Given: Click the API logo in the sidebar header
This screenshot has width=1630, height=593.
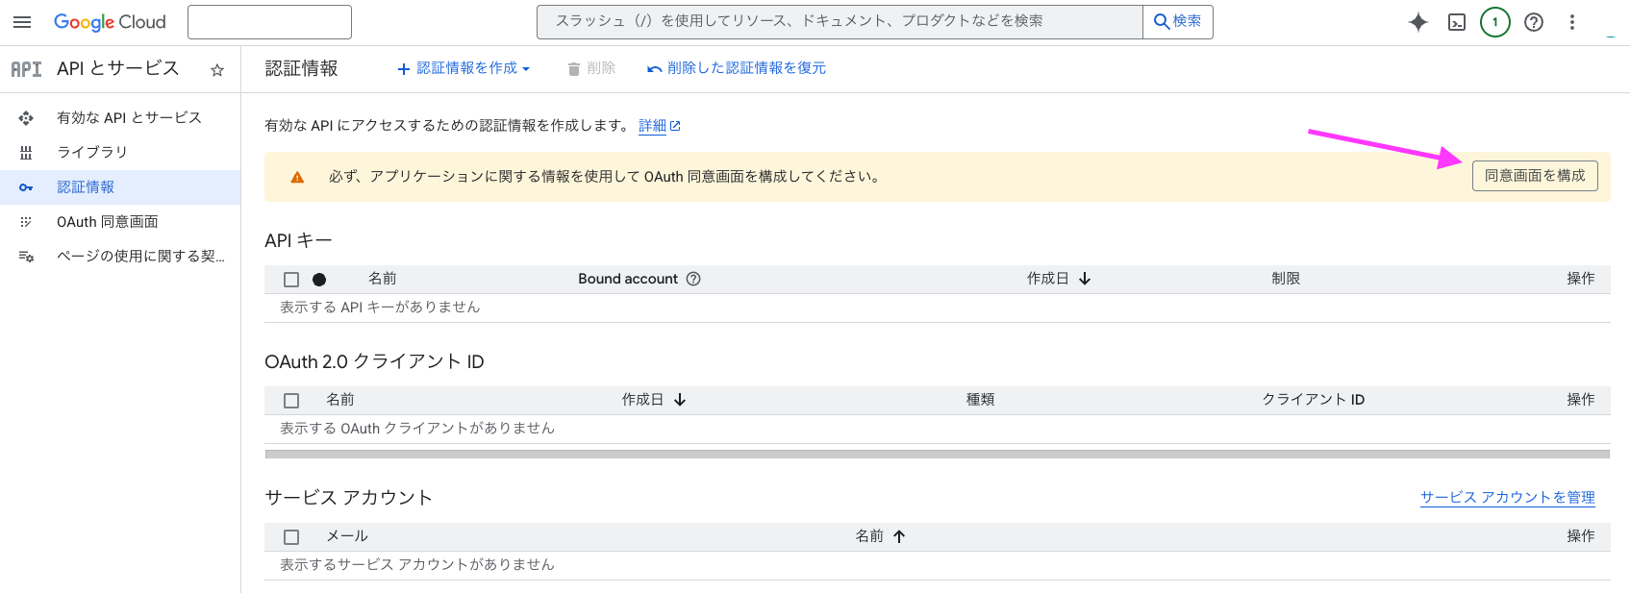Looking at the screenshot, I should coord(26,69).
